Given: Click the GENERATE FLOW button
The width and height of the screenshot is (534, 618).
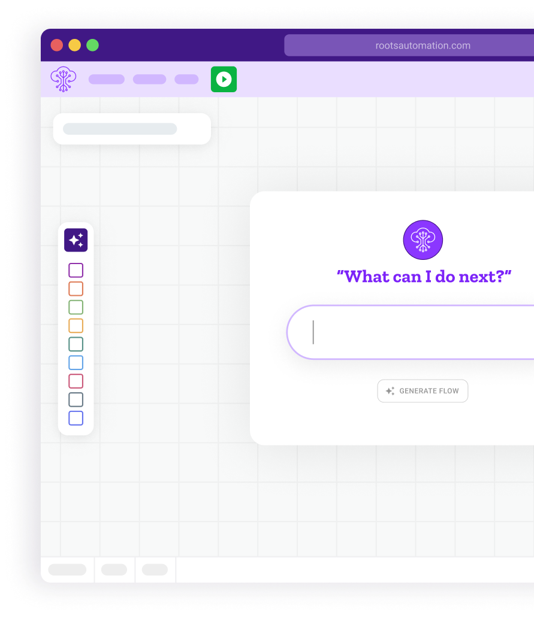Looking at the screenshot, I should coord(423,391).
